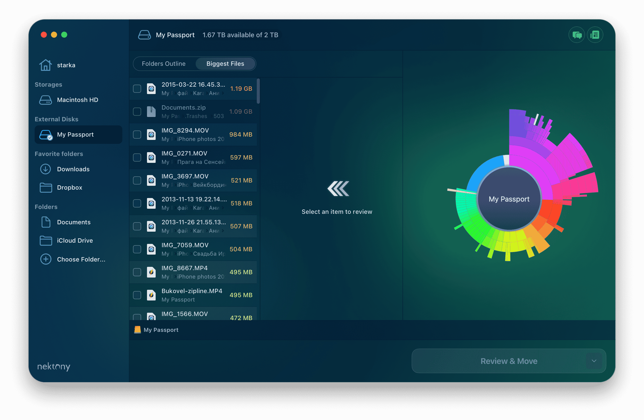Screen dimensions: 644x420
Task: Click the chat/feedback icon top right
Action: click(x=576, y=35)
